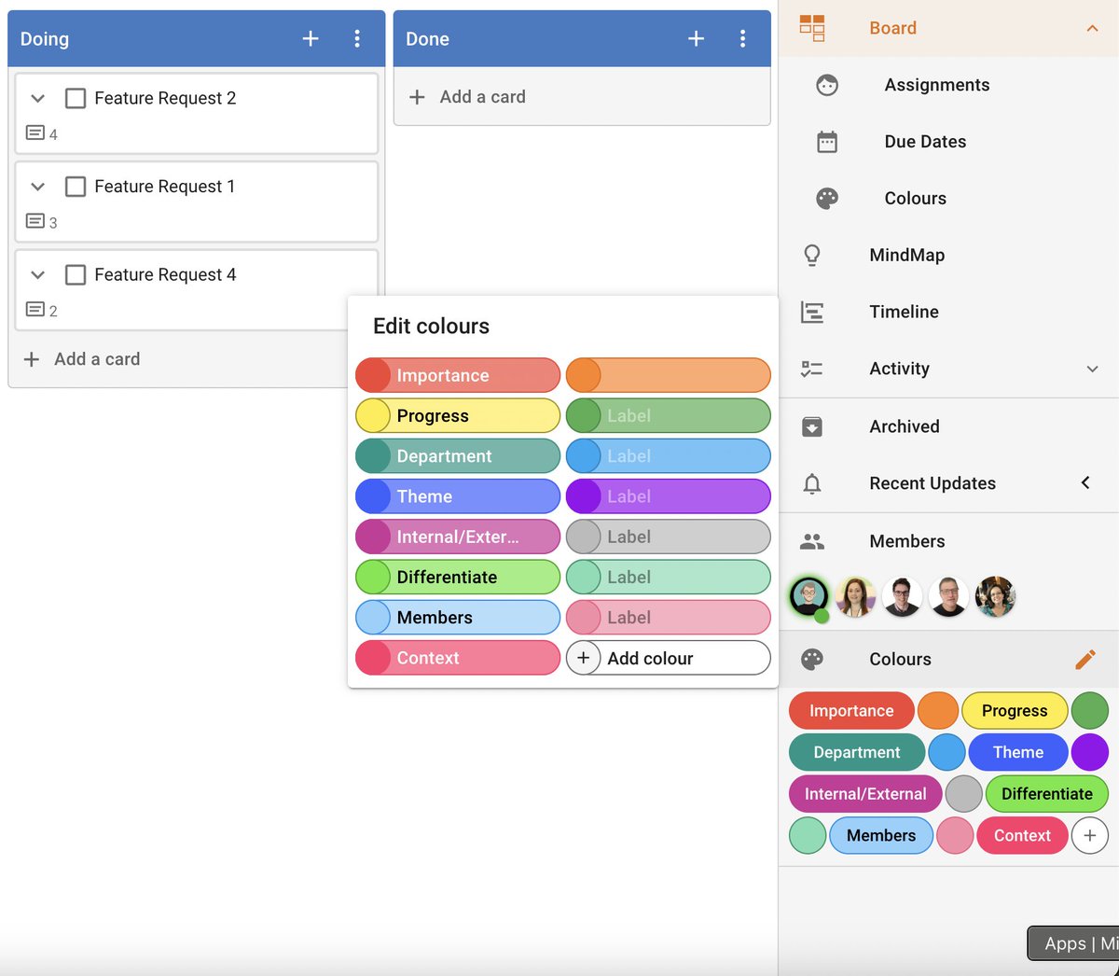The width and height of the screenshot is (1119, 976).
Task: Click the second member avatar, the woman in a white top
Action: 855,596
